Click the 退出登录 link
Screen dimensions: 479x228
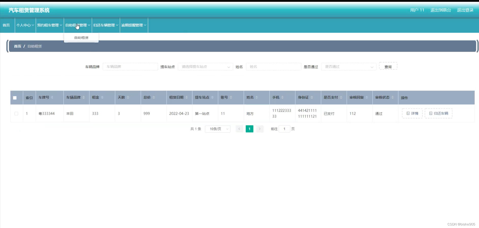click(465, 10)
